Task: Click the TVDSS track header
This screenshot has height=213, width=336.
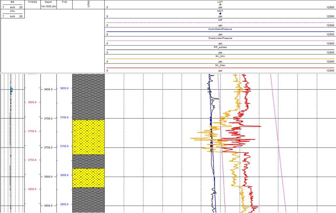Action: (33, 2)
